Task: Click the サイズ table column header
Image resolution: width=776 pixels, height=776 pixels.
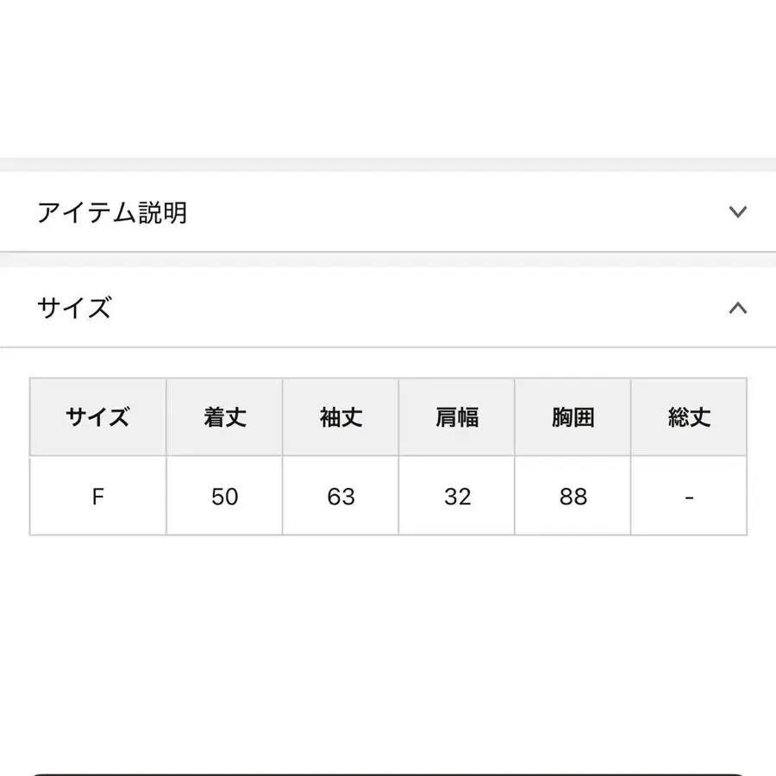Action: coord(97,417)
